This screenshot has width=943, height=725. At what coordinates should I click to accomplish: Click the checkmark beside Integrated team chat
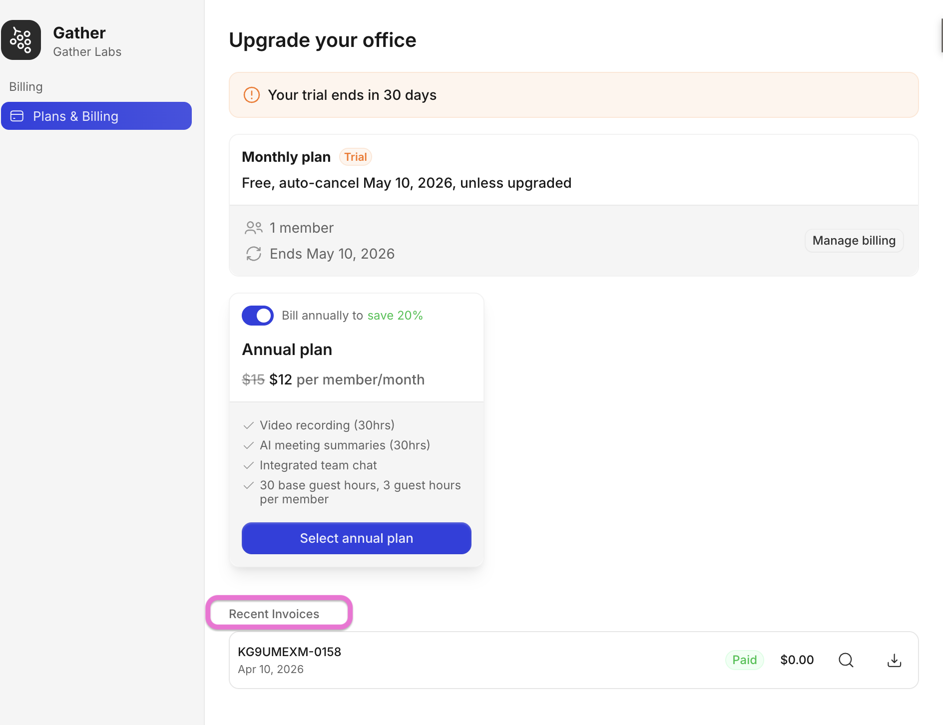[248, 465]
